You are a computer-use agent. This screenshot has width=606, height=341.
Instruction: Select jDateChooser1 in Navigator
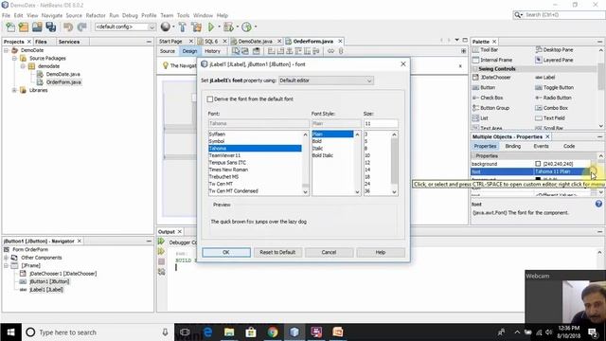click(62, 274)
